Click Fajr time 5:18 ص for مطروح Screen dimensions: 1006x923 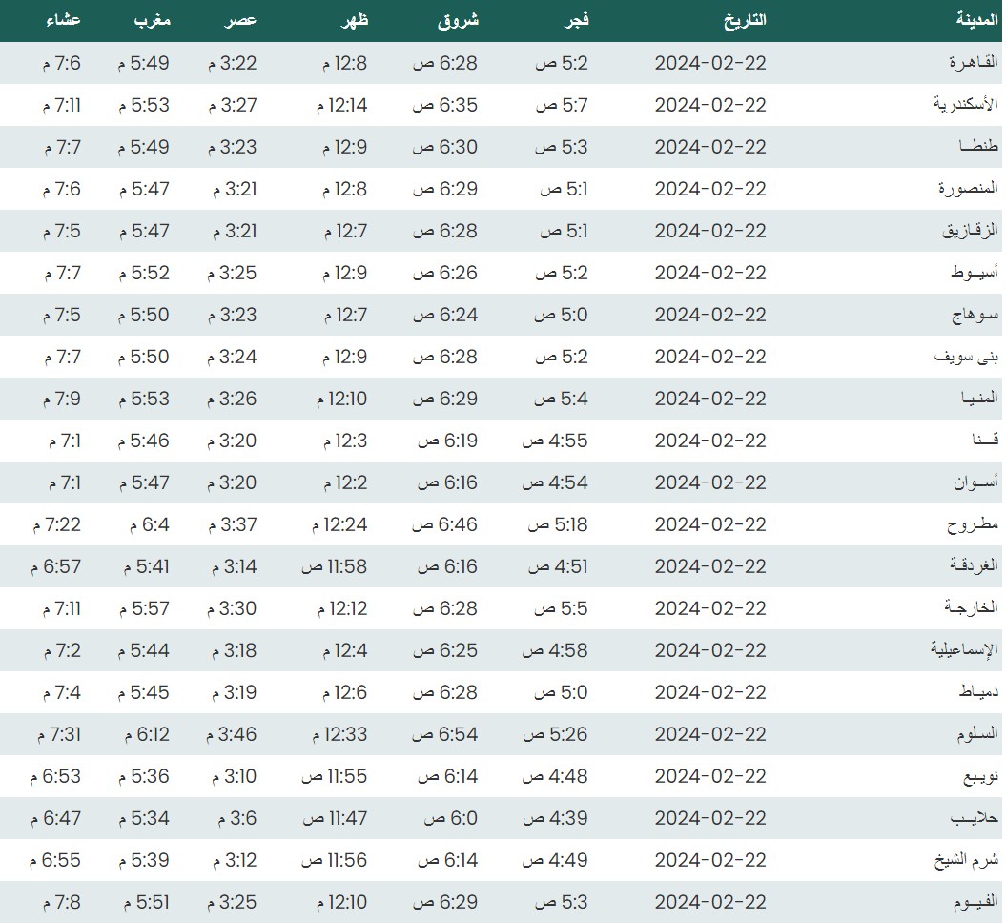click(x=558, y=524)
